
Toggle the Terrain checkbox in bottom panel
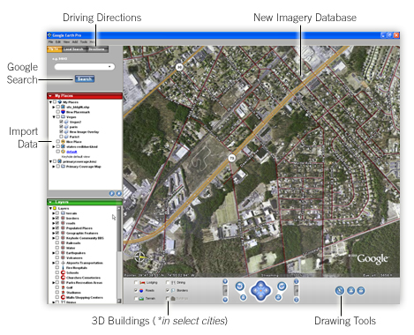coord(136,298)
